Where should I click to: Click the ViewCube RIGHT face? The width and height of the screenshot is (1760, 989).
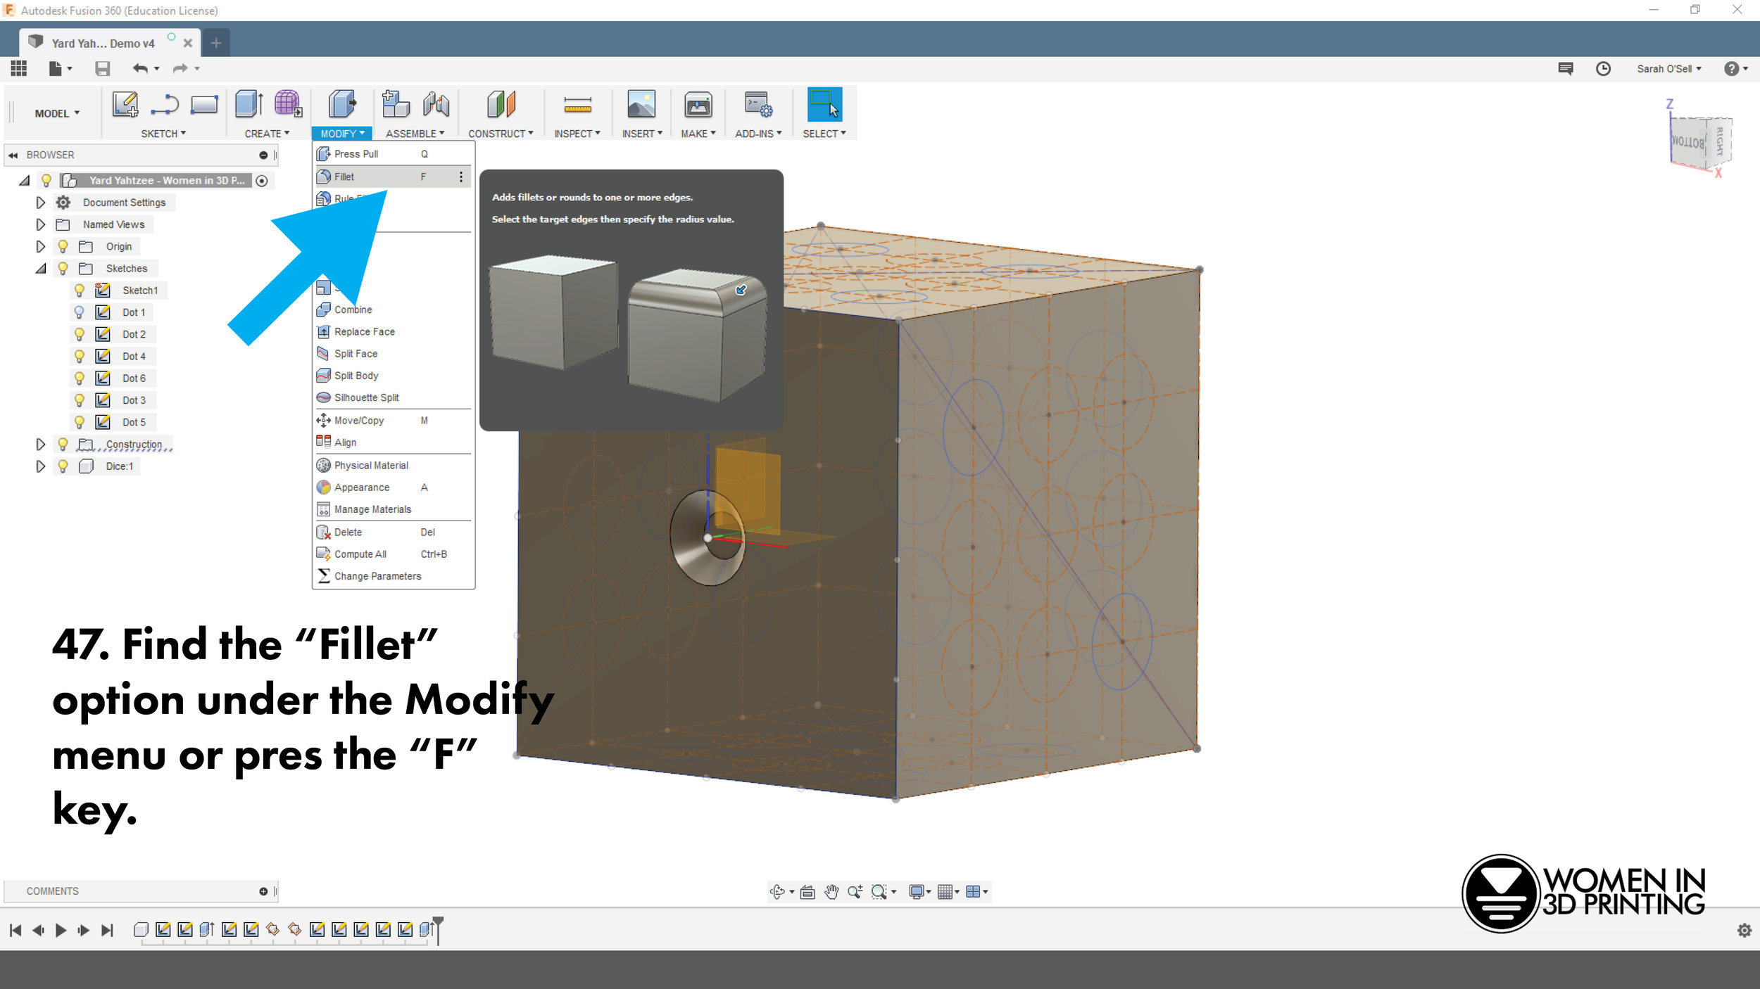click(x=1719, y=142)
